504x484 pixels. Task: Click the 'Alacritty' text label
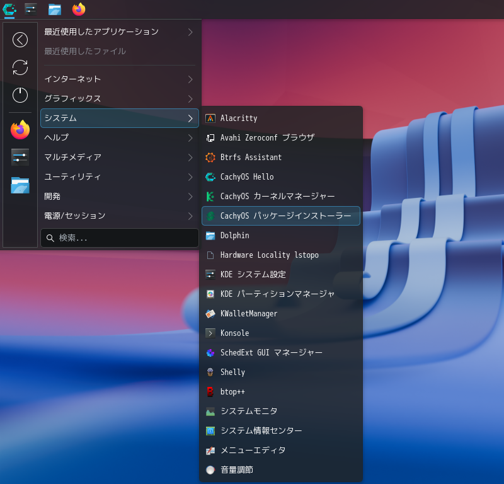point(239,118)
